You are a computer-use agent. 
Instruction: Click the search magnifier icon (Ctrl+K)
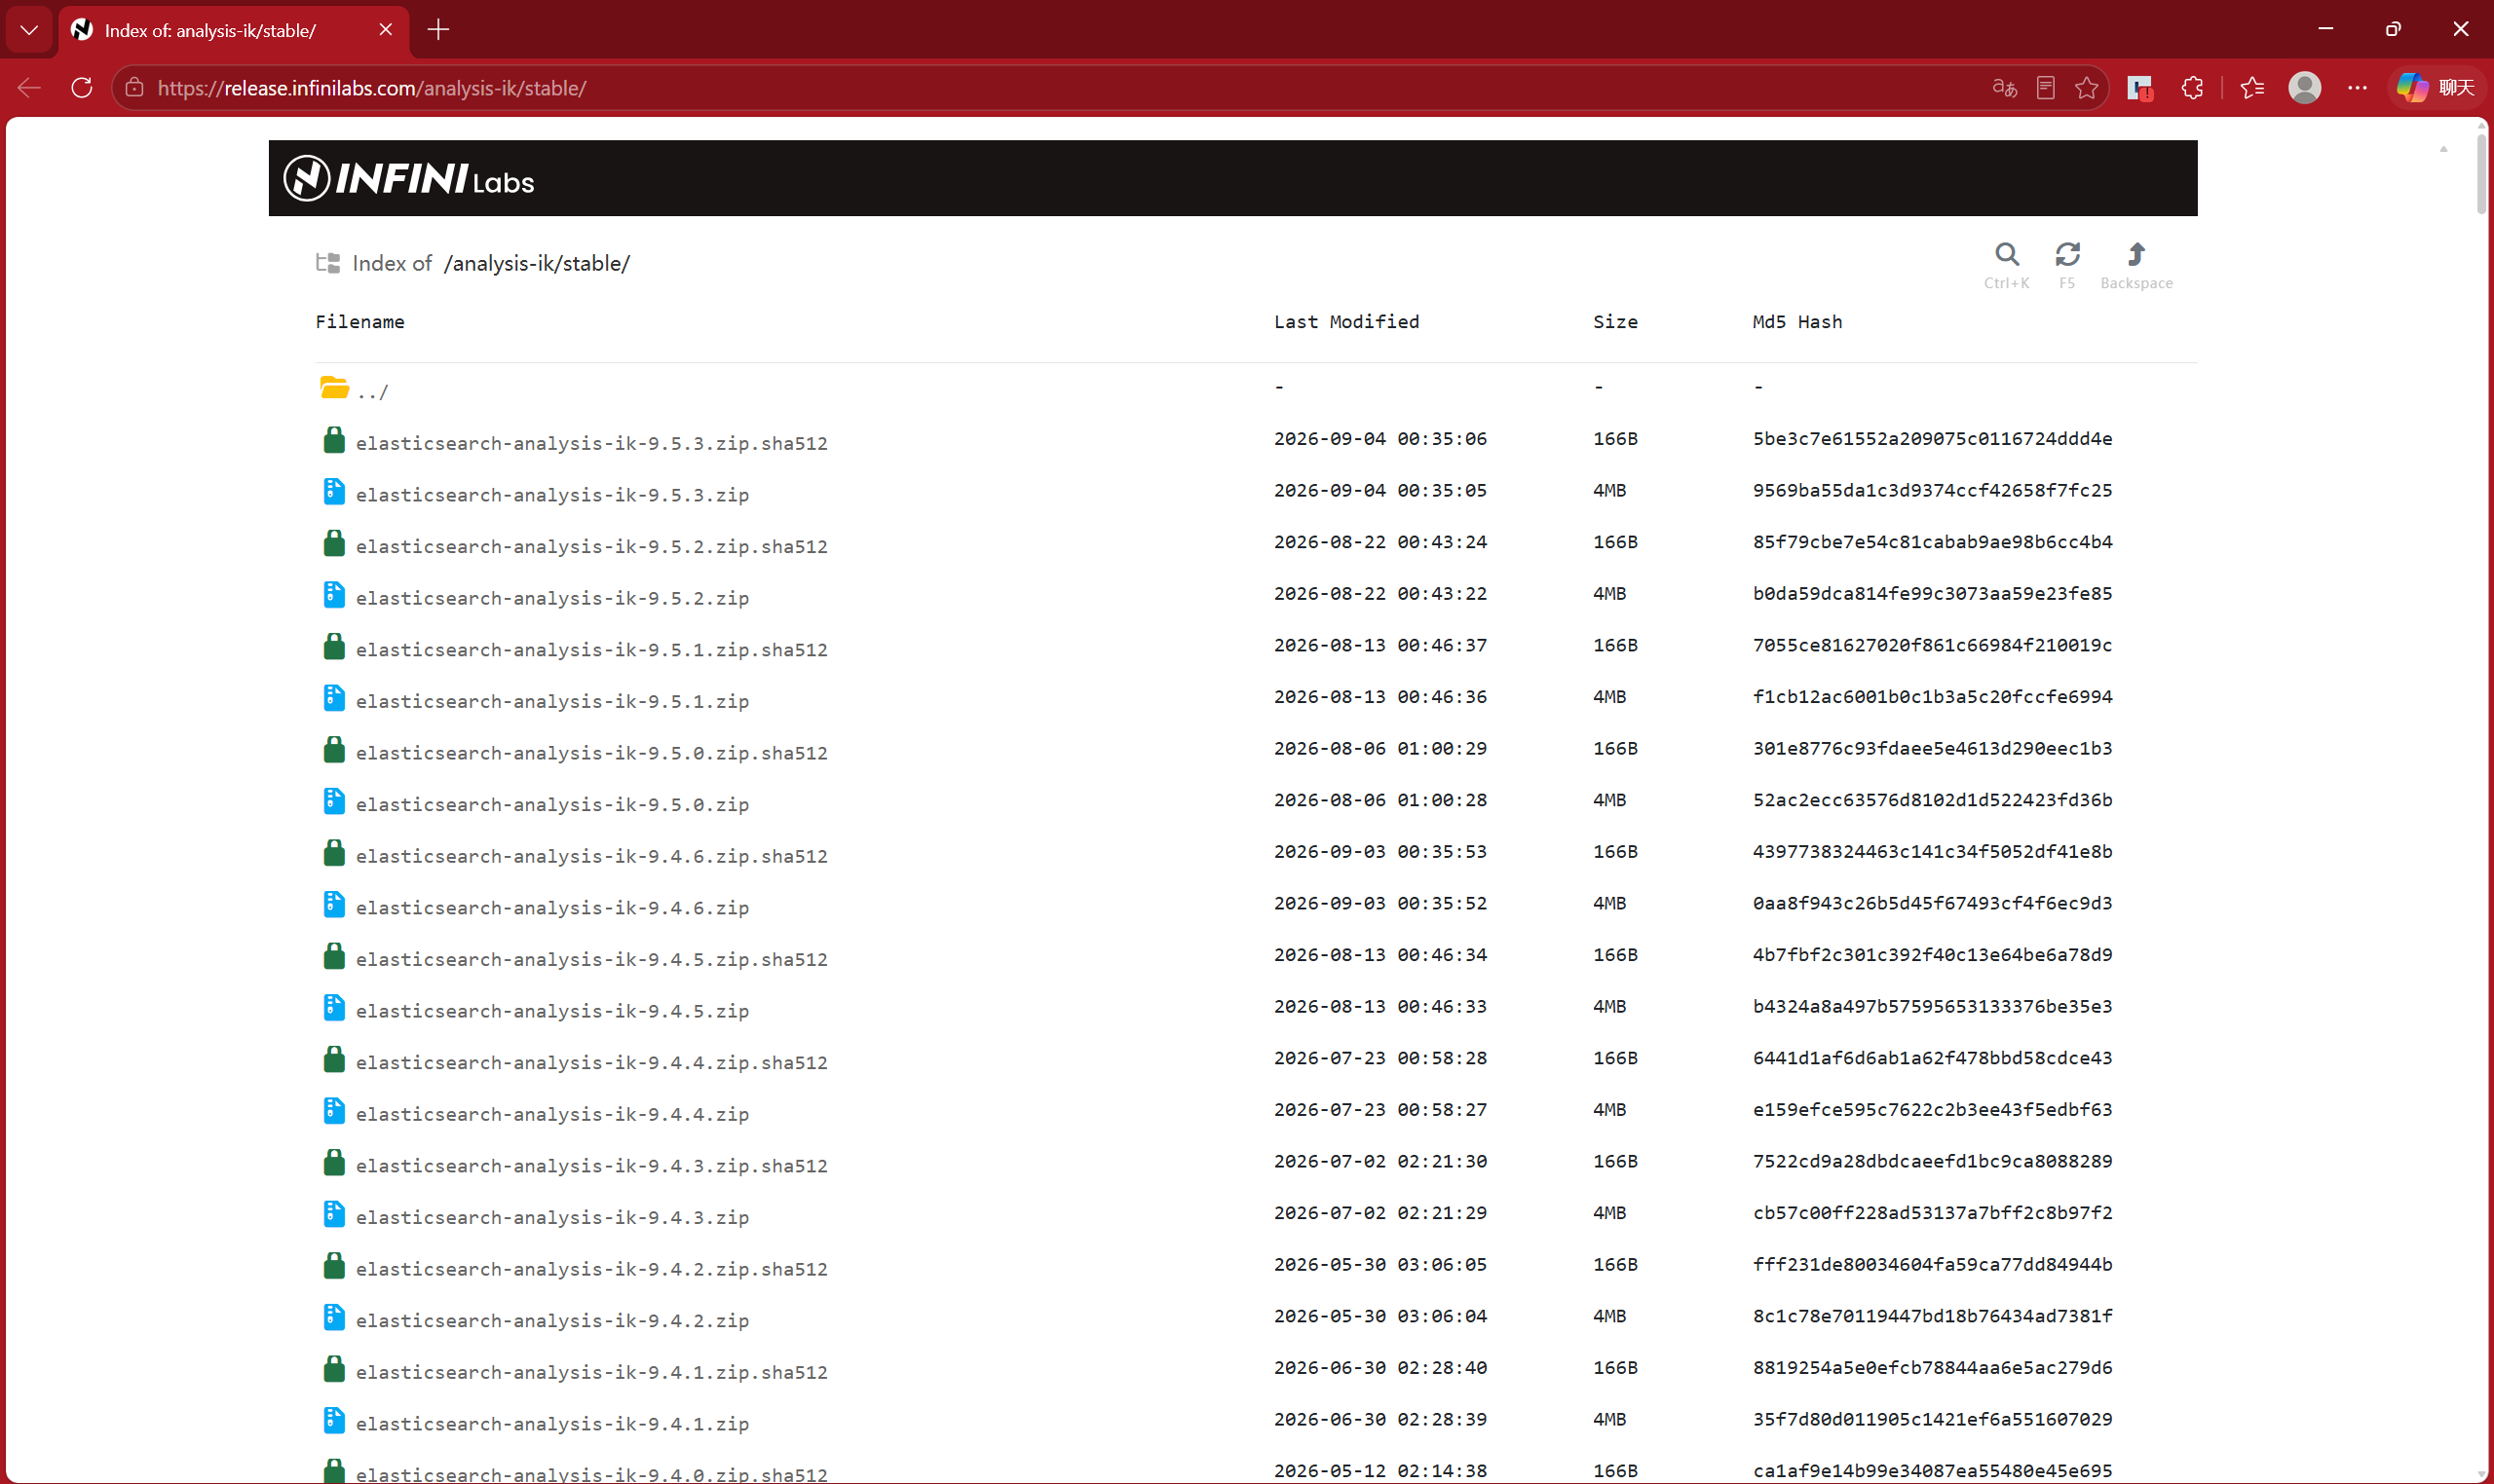tap(2006, 254)
